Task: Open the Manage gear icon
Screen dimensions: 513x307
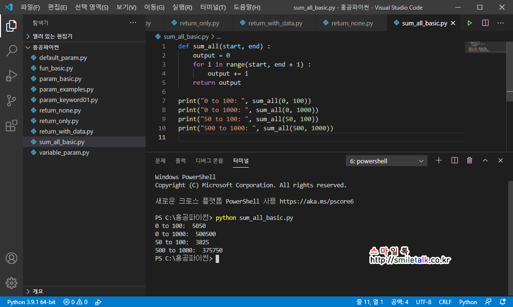Action: (12, 283)
